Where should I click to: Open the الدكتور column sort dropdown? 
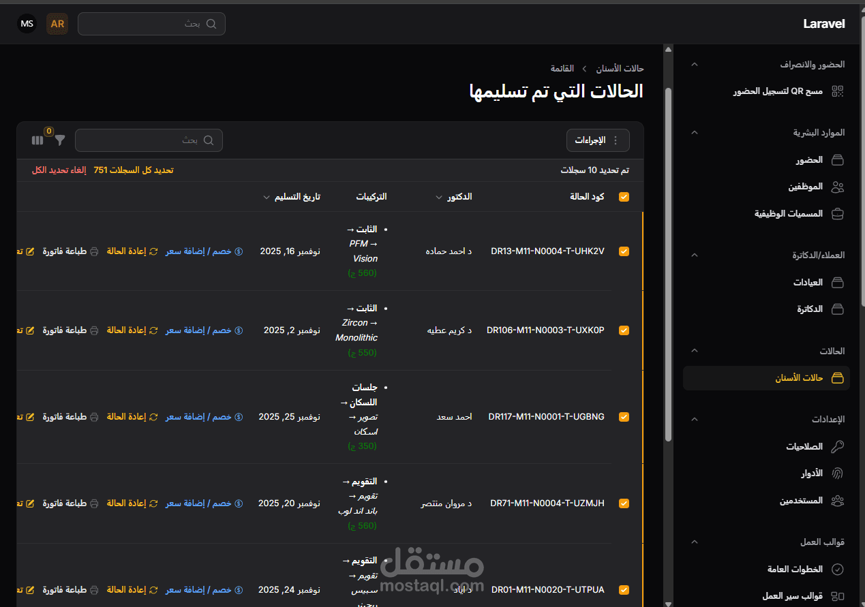[x=439, y=197]
